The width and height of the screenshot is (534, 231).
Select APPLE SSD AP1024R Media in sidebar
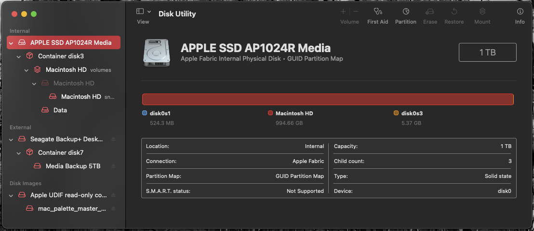pos(64,42)
